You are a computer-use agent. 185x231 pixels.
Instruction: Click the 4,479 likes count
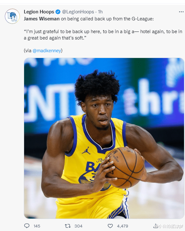[122, 226]
